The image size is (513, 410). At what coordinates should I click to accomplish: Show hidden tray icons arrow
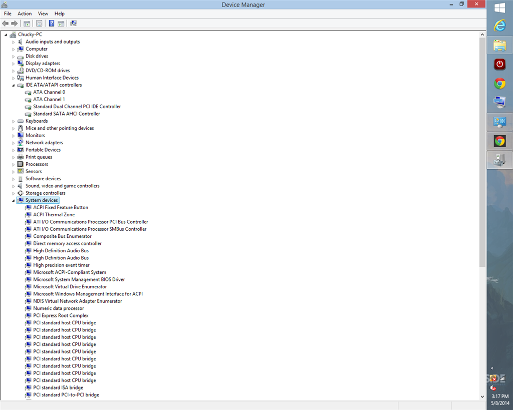point(492,368)
